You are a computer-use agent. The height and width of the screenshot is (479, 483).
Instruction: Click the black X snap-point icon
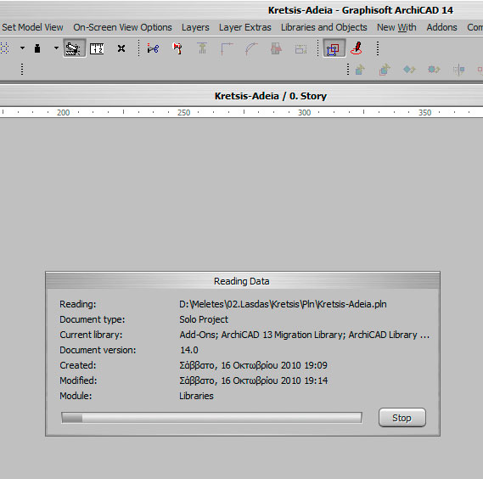point(121,48)
